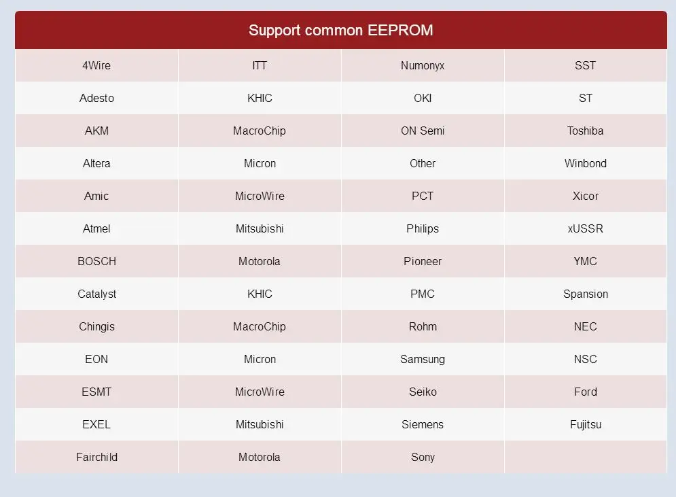Click the Adesto table entry
The height and width of the screenshot is (497, 676).
click(x=96, y=98)
